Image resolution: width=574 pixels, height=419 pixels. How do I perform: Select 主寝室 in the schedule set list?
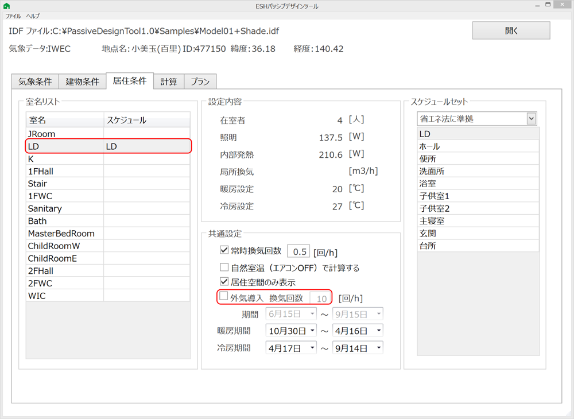tap(478, 221)
